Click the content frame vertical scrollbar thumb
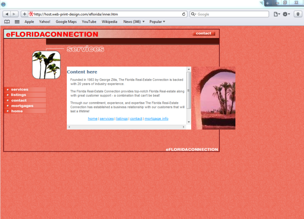 click(188, 90)
